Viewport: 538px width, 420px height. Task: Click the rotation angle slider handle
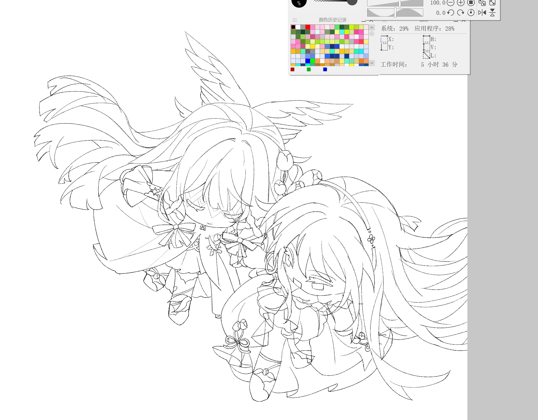[x=395, y=13]
